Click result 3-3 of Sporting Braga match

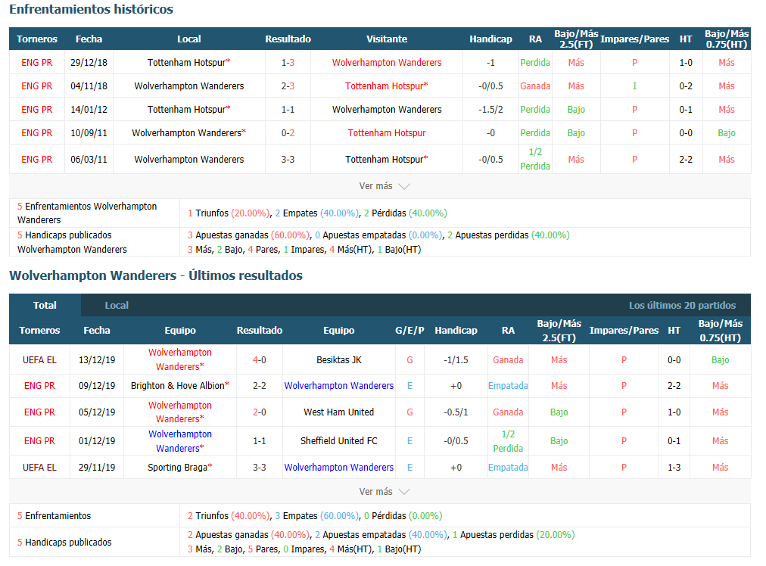(260, 468)
